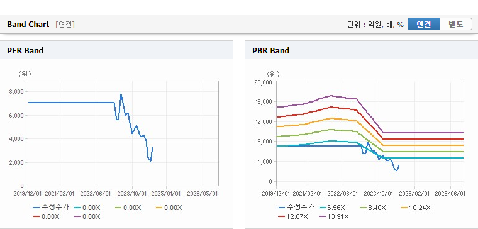478x229 pixels.
Task: Click 2026/05/01 on the PER chart axis
Action: pyautogui.click(x=203, y=193)
